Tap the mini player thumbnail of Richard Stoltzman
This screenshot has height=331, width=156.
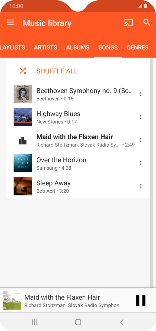pos(11,300)
